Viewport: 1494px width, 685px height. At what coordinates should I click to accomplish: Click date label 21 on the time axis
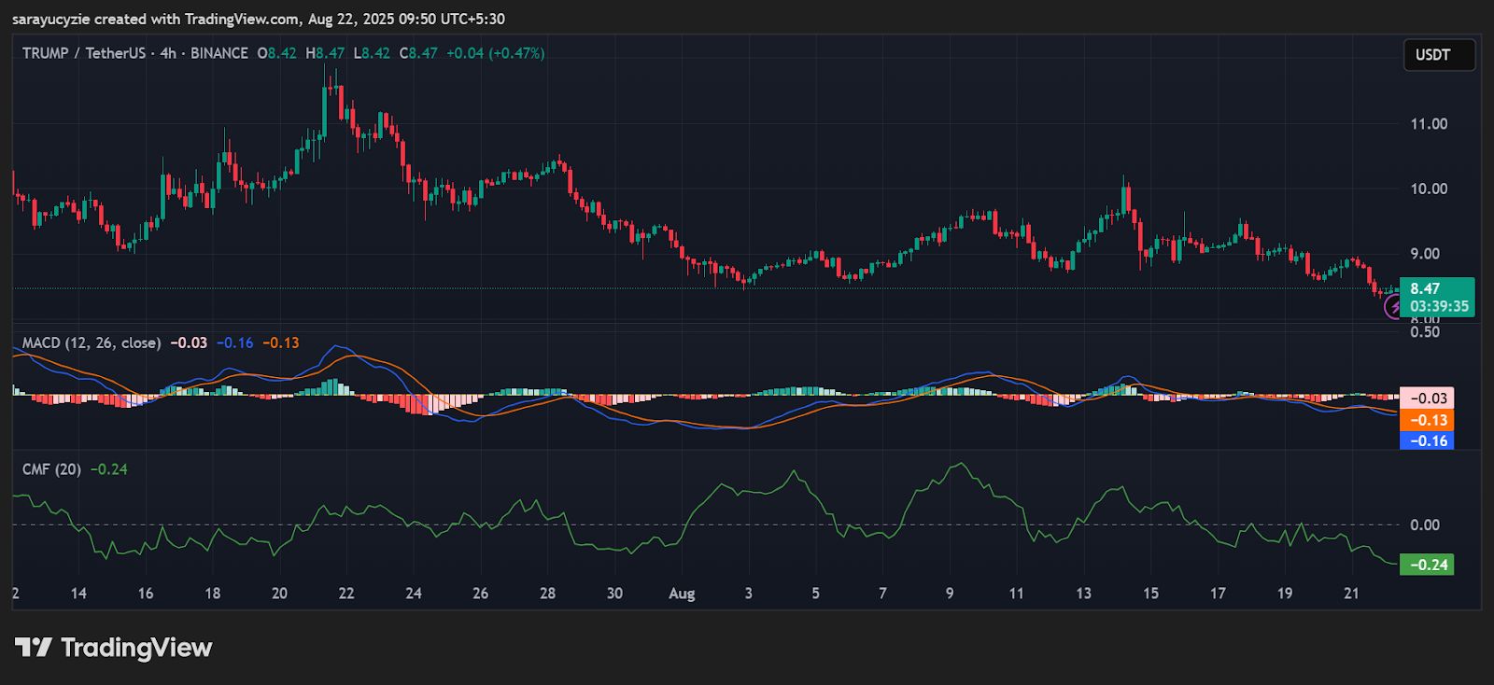click(1352, 594)
